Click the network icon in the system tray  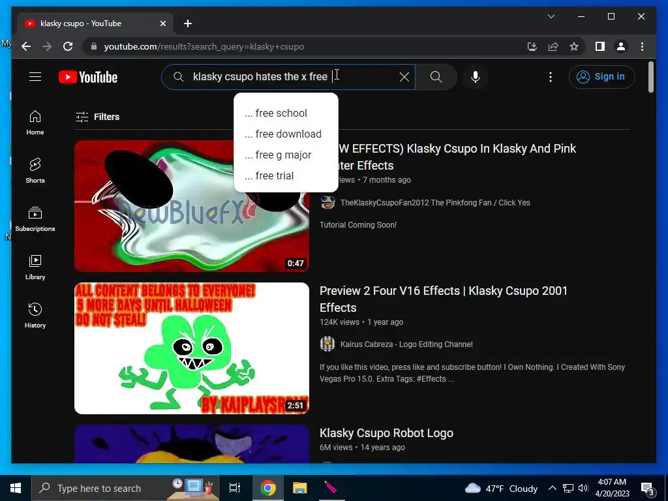click(x=568, y=488)
